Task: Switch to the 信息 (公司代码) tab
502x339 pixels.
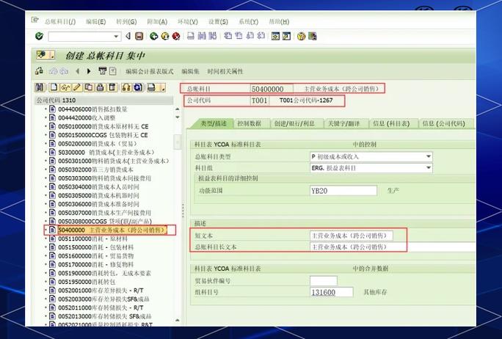Action: pyautogui.click(x=444, y=123)
